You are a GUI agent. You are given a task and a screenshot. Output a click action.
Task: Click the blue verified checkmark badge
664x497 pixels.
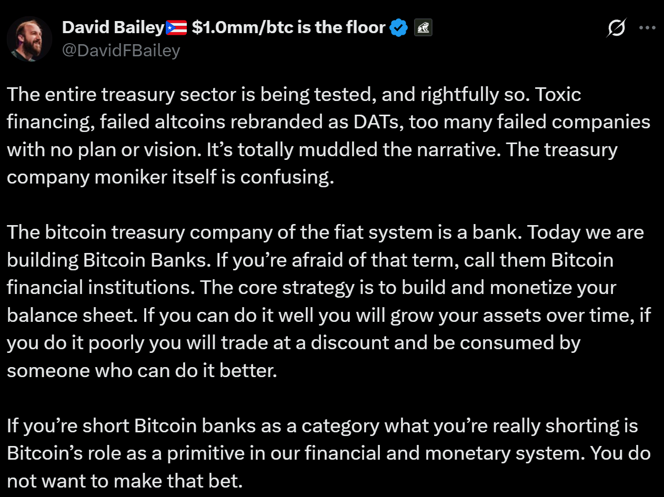[399, 28]
